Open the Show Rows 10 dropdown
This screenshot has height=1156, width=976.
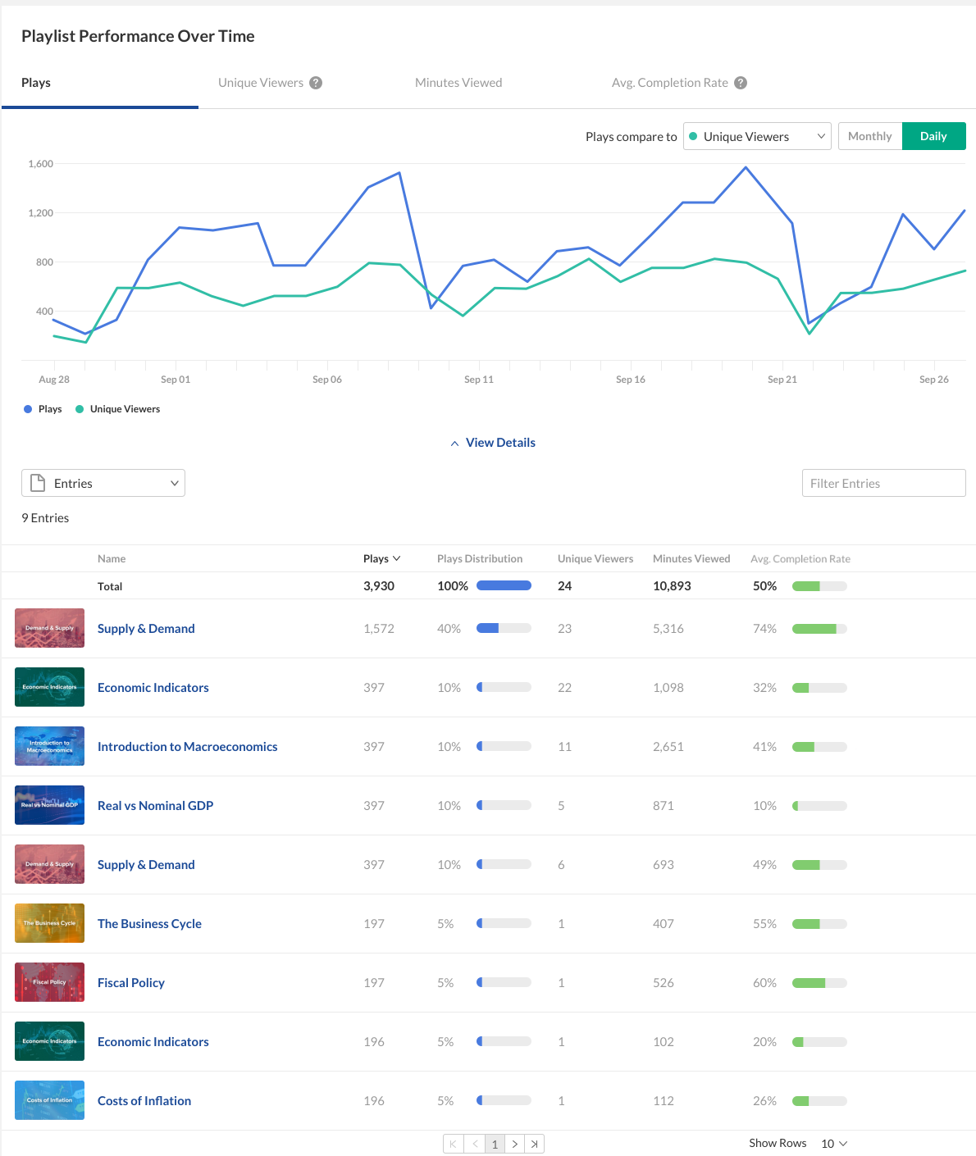834,1144
